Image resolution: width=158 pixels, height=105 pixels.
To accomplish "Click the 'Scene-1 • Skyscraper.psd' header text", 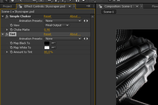I will pos(18,12).
